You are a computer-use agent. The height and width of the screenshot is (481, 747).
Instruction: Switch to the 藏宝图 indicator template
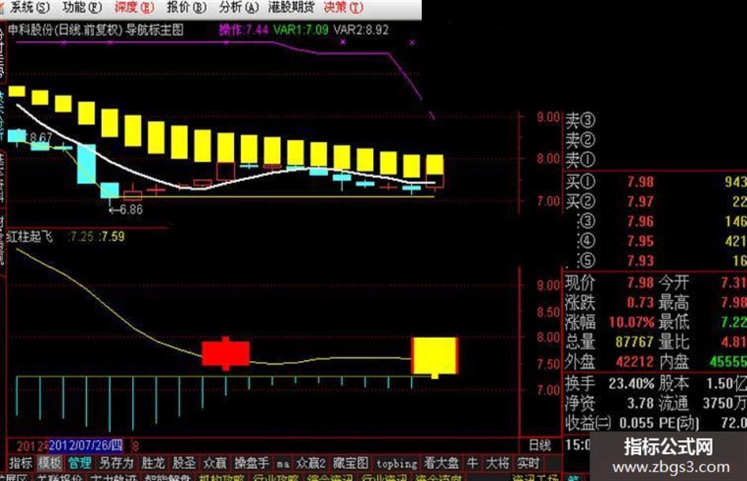pyautogui.click(x=351, y=463)
